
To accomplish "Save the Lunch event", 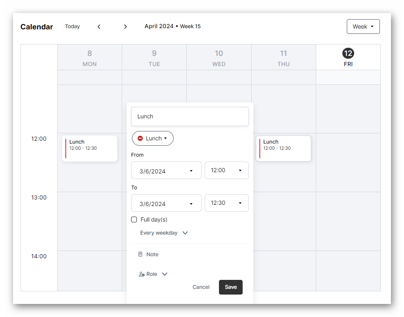I will (231, 287).
